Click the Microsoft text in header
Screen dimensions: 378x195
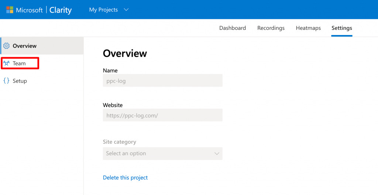pyautogui.click(x=29, y=10)
